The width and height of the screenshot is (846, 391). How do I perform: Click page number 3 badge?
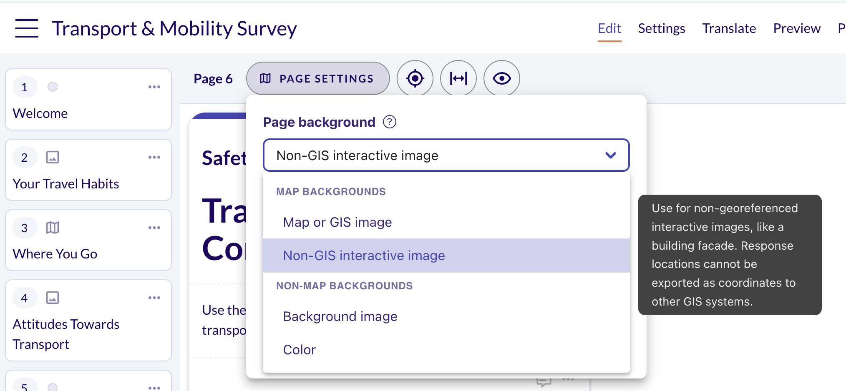25,228
